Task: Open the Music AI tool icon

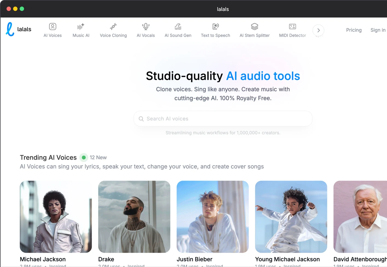Action: [81, 27]
